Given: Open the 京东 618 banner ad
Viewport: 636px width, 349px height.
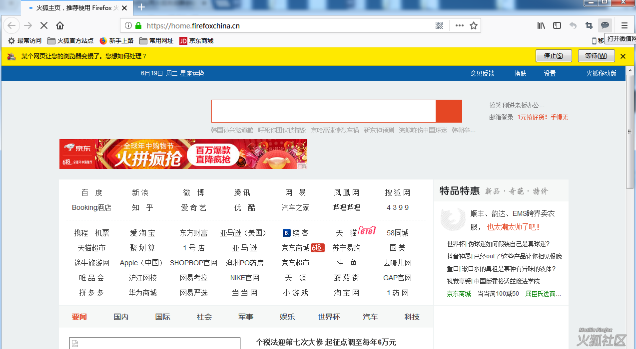Looking at the screenshot, I should coord(183,154).
